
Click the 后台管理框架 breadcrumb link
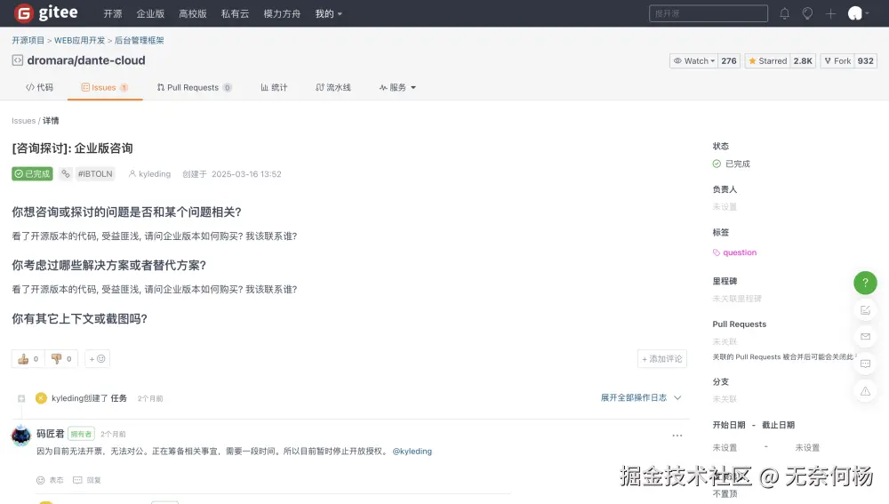[x=139, y=40]
